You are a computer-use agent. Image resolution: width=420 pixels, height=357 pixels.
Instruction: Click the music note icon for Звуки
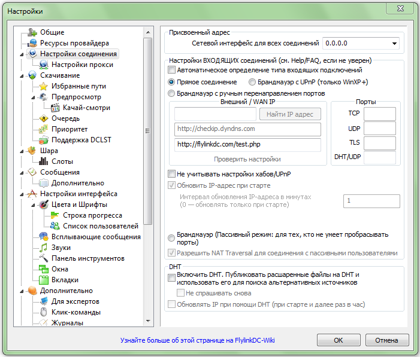44,248
